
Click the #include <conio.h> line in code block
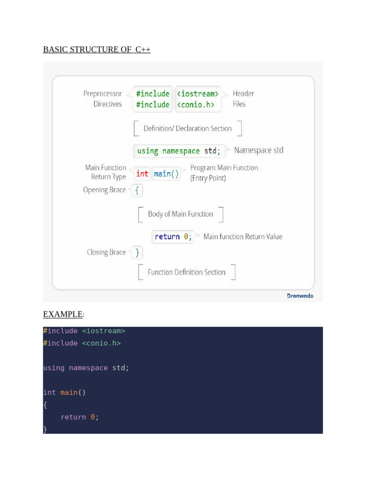(82, 343)
